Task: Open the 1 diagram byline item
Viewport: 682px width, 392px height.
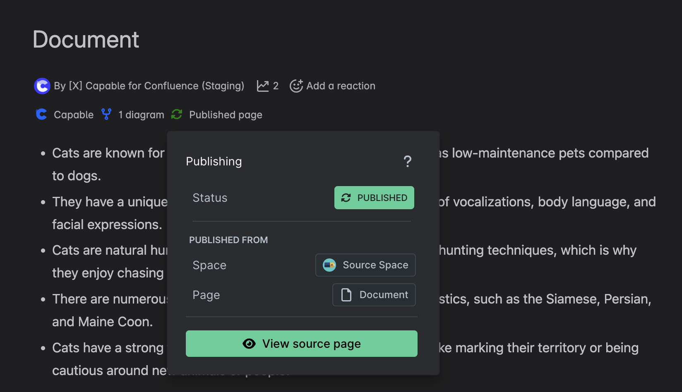Action: tap(141, 115)
